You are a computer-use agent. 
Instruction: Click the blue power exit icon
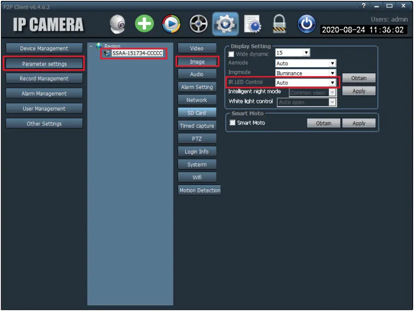tap(306, 24)
